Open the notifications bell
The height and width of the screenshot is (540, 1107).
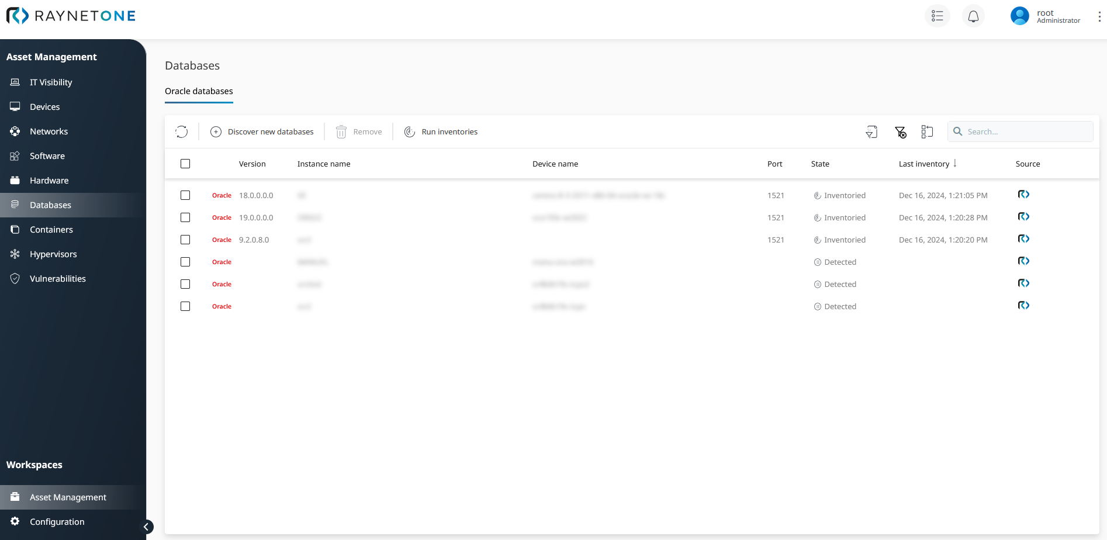point(973,16)
